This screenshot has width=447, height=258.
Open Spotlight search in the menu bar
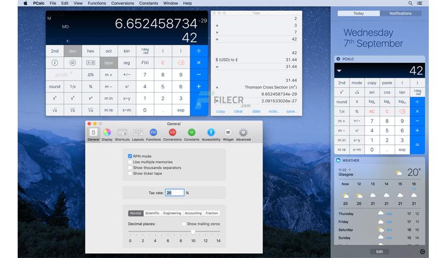coord(410,3)
